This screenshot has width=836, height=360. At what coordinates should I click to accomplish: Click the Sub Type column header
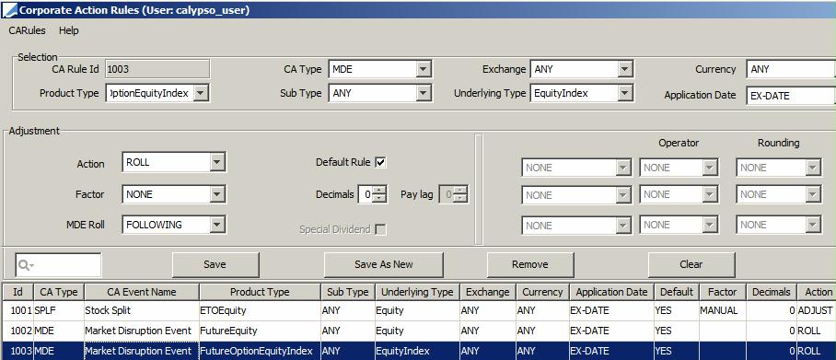point(348,292)
